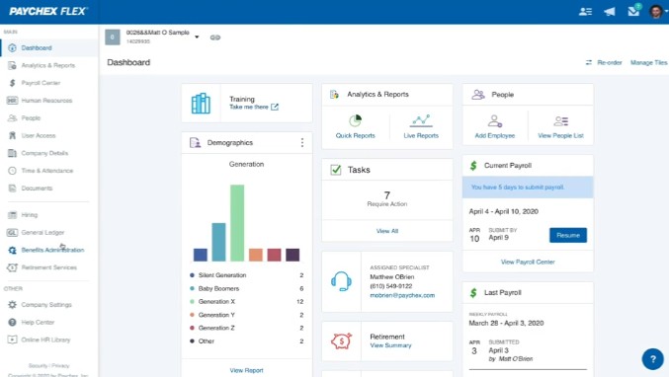
Task: Click the Payroll Center dollar icon in sidebar
Action: pyautogui.click(x=12, y=83)
